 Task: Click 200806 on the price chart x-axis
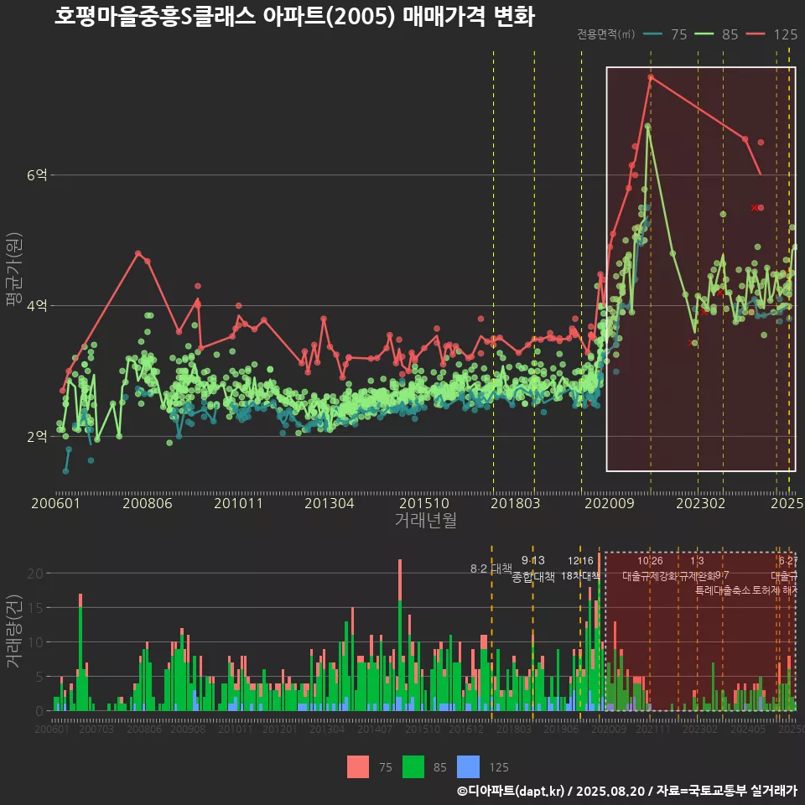click(148, 503)
